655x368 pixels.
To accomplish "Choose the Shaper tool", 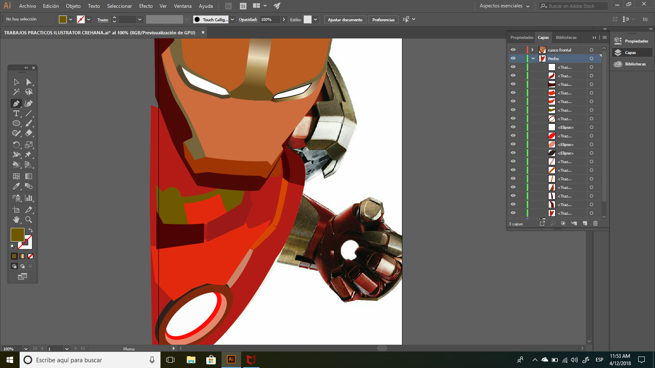I will coord(16,133).
